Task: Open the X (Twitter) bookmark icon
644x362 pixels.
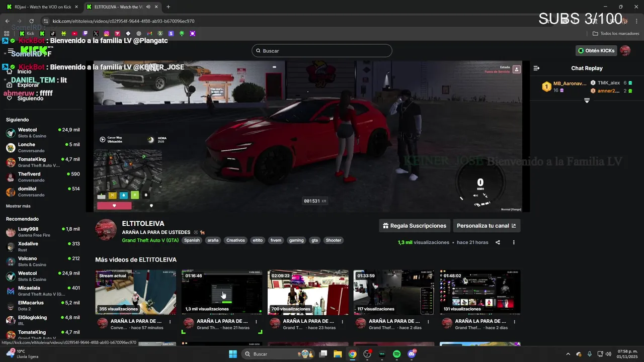Action: pos(96,34)
